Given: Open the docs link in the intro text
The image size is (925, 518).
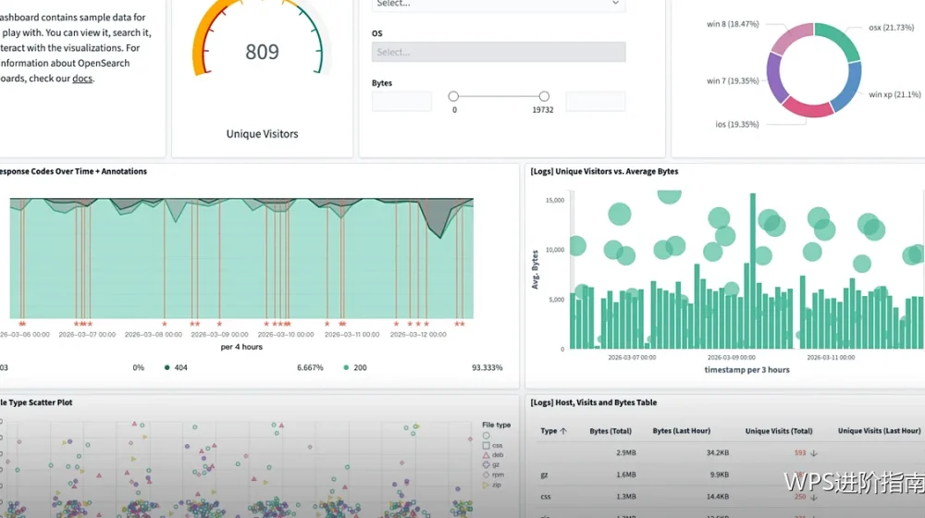Looking at the screenshot, I should 82,79.
